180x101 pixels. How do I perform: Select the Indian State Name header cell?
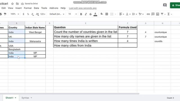(35, 27)
